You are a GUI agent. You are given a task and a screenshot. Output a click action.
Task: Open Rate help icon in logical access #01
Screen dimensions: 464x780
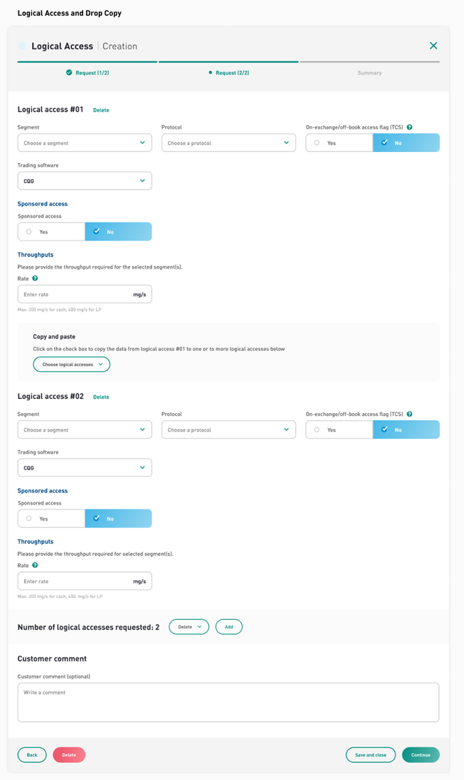(x=35, y=279)
